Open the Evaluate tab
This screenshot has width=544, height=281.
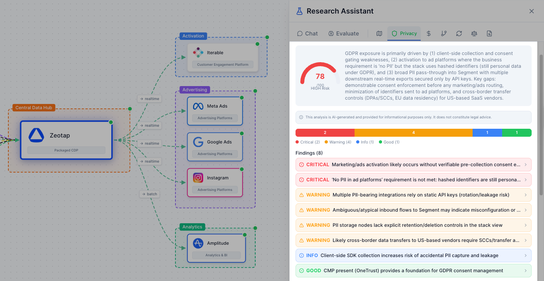(343, 33)
